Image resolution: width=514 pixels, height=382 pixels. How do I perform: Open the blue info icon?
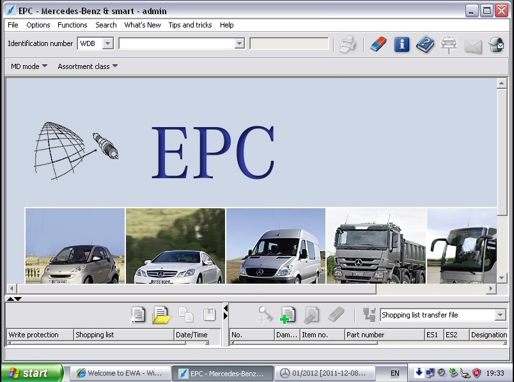point(401,44)
